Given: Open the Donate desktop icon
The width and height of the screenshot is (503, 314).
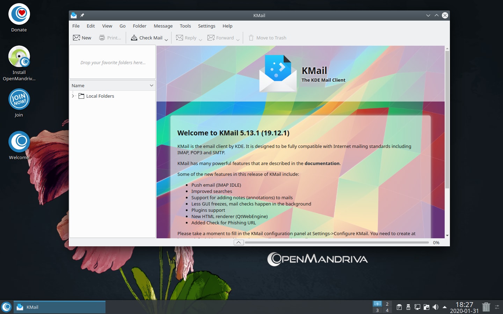Looking at the screenshot, I should click(19, 15).
